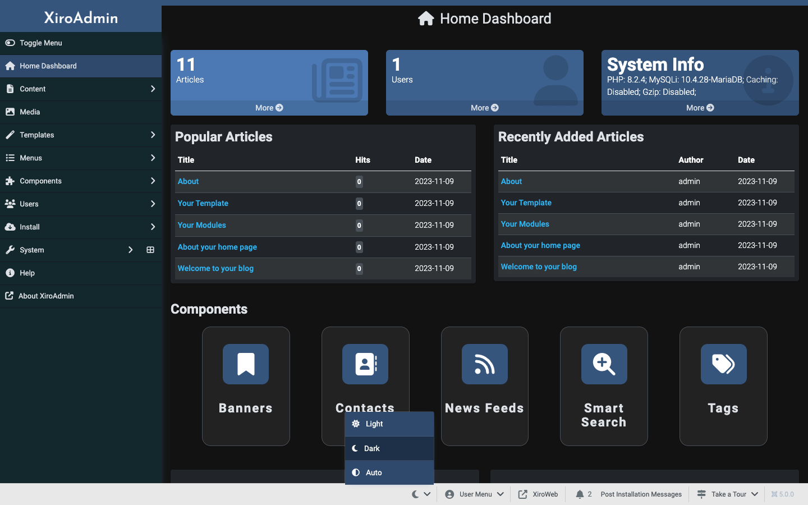
Task: Open the Tags component icon
Action: 724,364
